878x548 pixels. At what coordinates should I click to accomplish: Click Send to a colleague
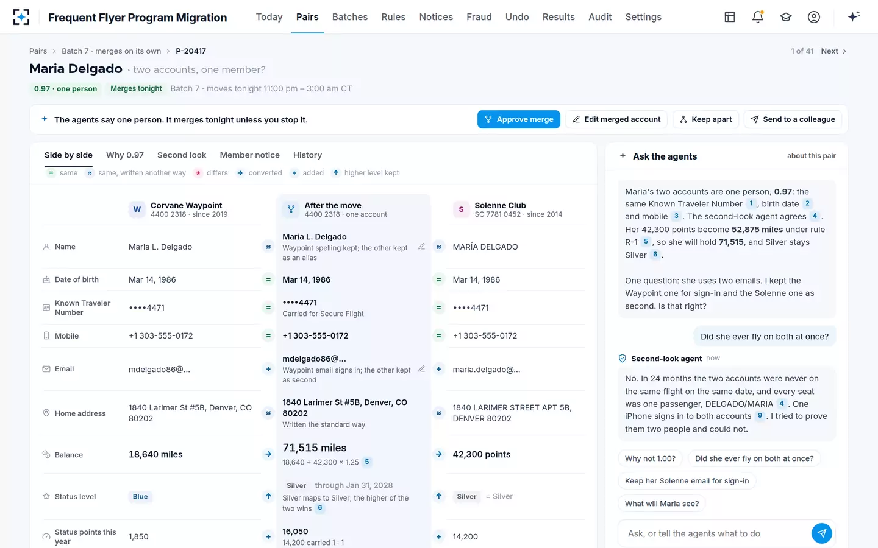point(793,119)
